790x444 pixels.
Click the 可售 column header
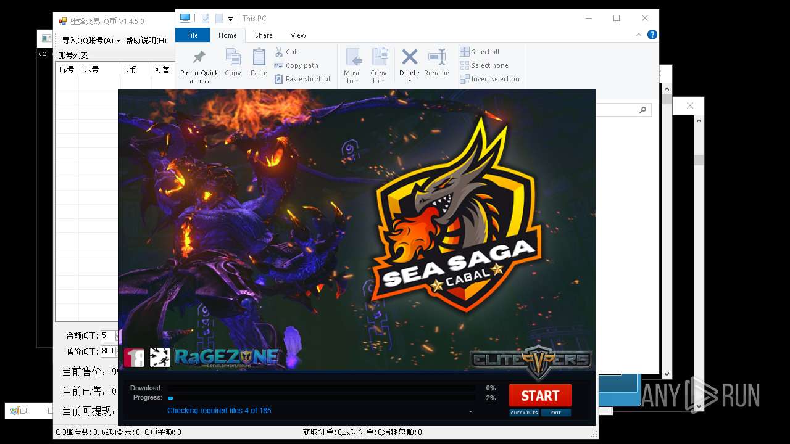click(162, 70)
